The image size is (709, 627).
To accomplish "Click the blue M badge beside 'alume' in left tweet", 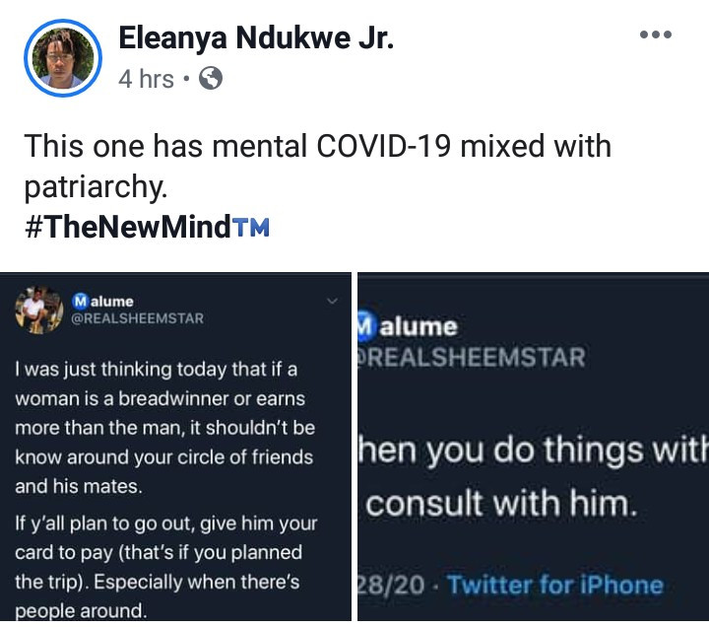I will click(x=80, y=301).
